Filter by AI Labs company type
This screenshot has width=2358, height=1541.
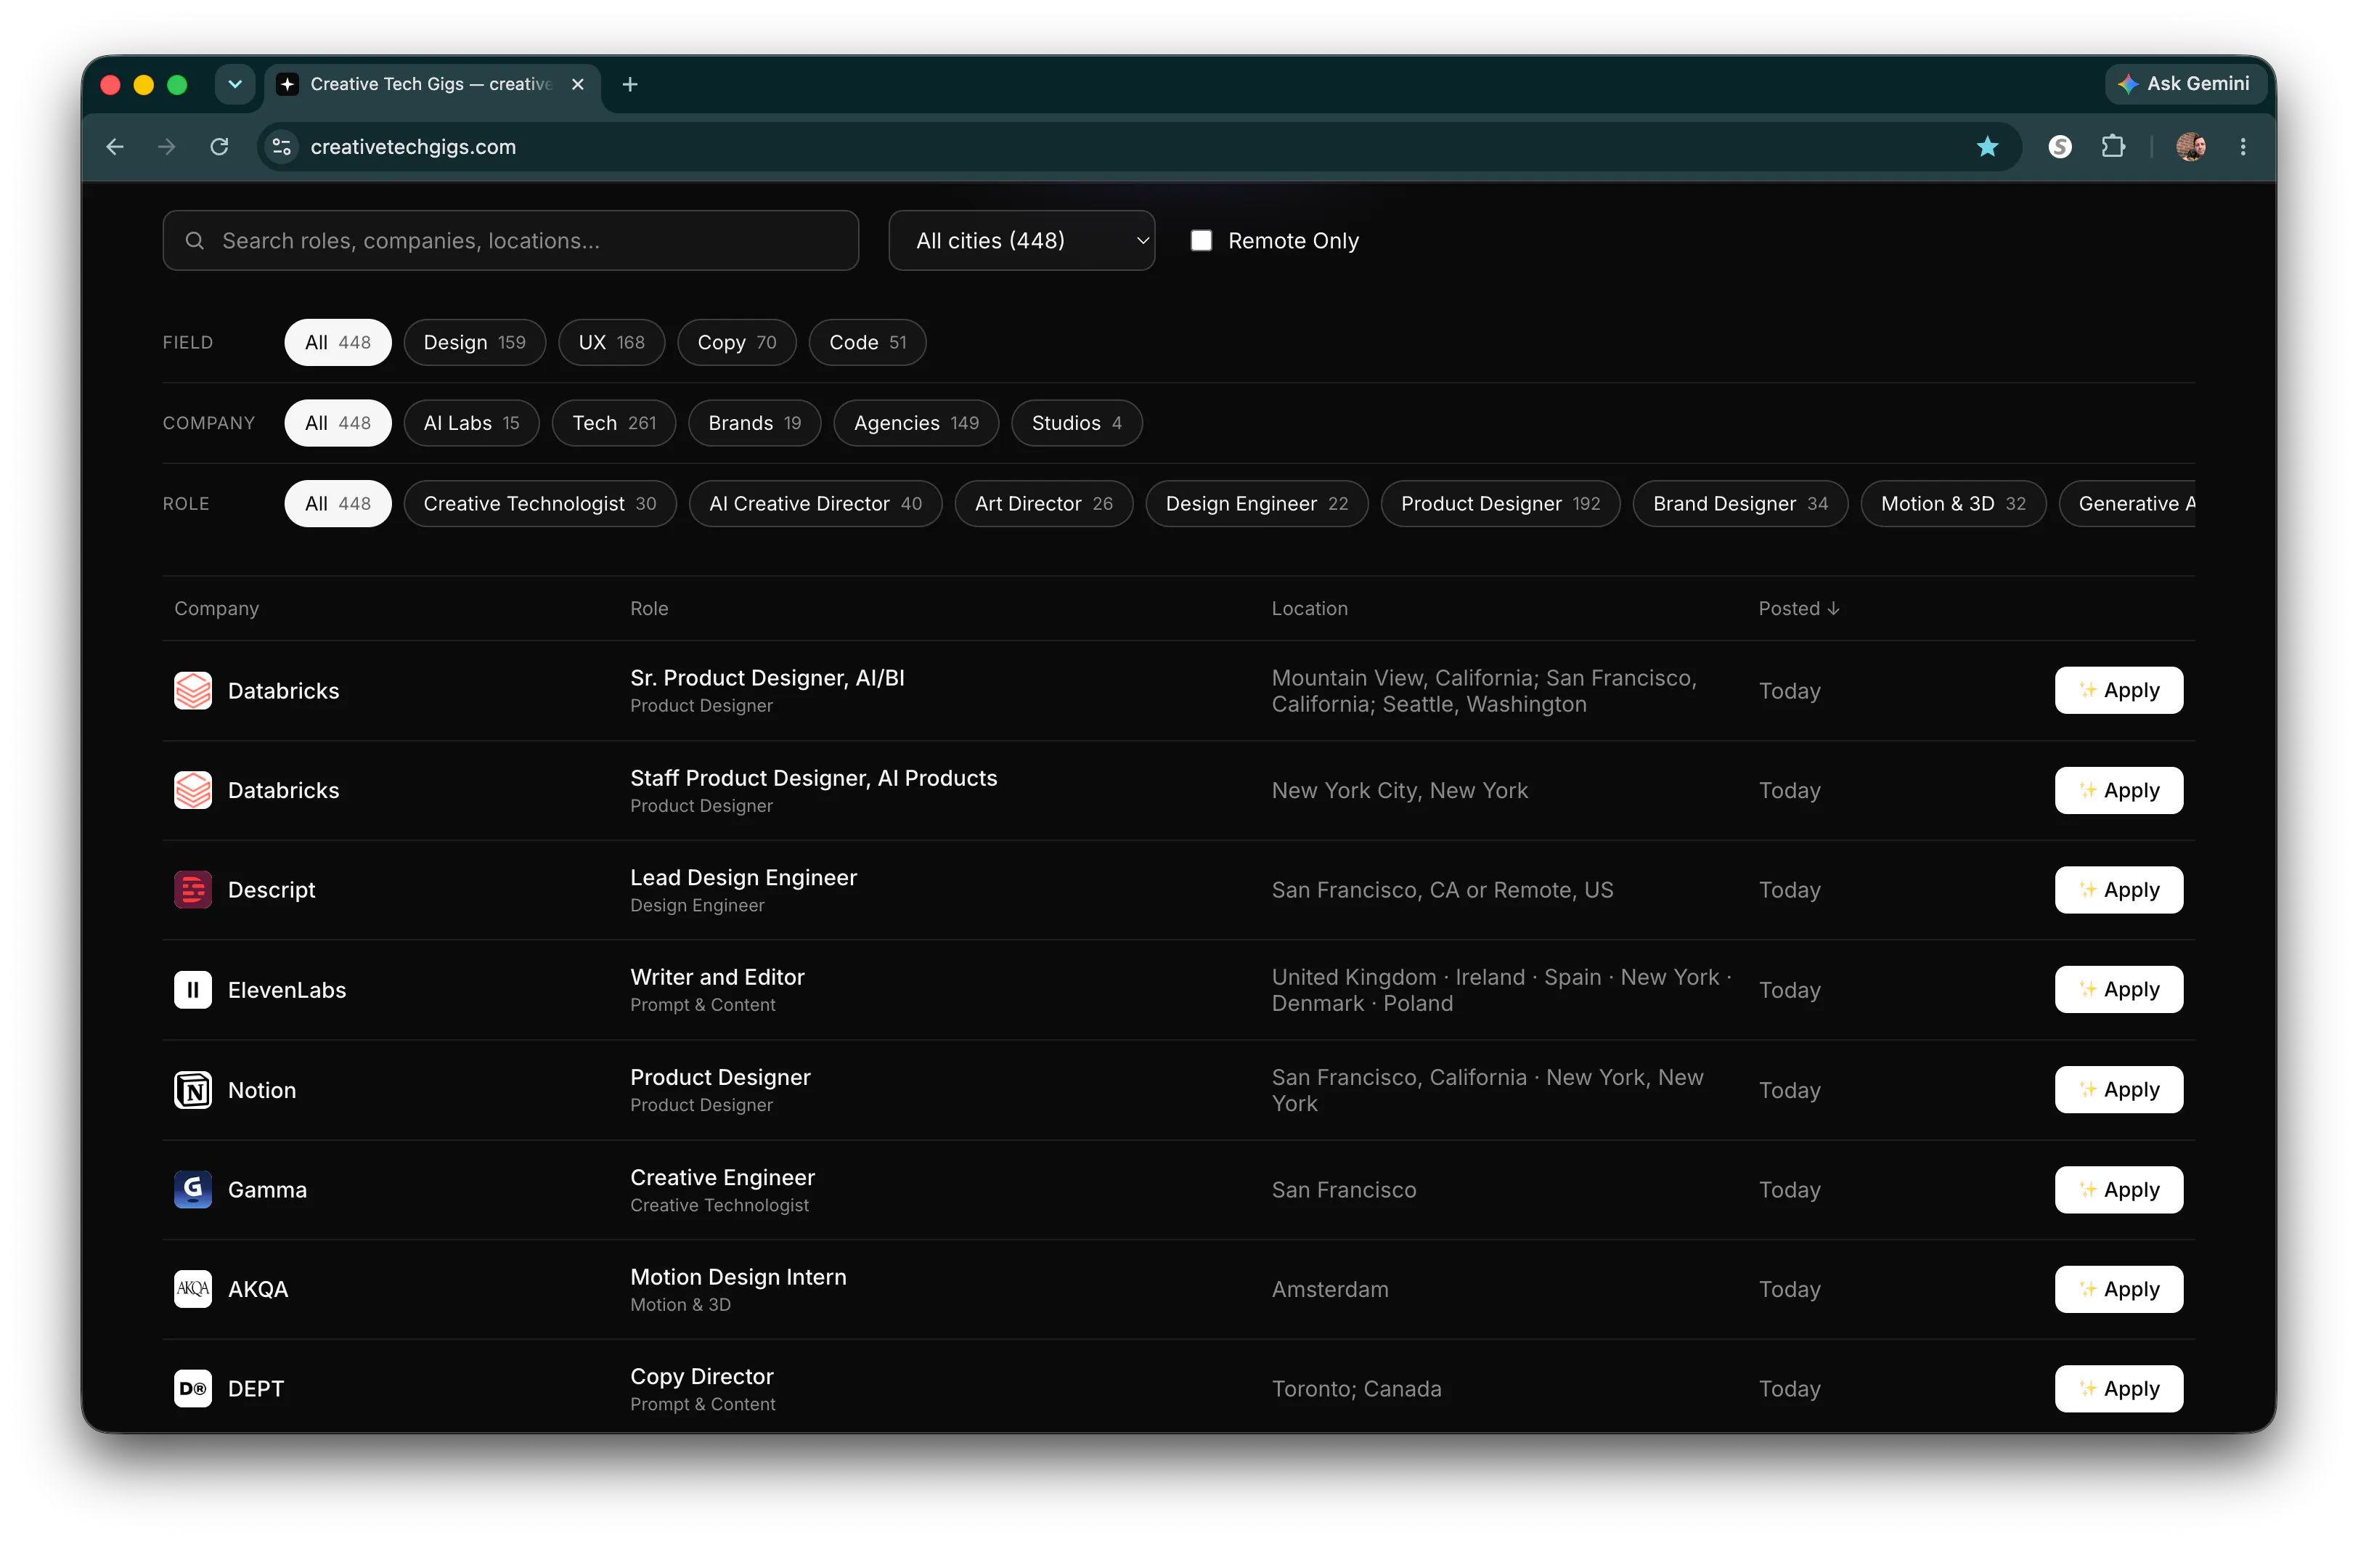pos(472,423)
